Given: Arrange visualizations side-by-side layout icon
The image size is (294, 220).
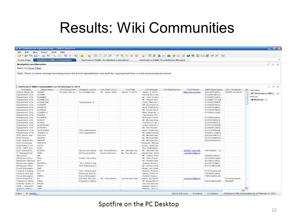Looking at the screenshot, I should click(100, 56).
